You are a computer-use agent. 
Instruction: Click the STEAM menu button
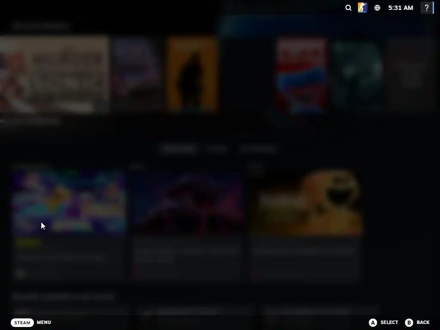pyautogui.click(x=22, y=322)
